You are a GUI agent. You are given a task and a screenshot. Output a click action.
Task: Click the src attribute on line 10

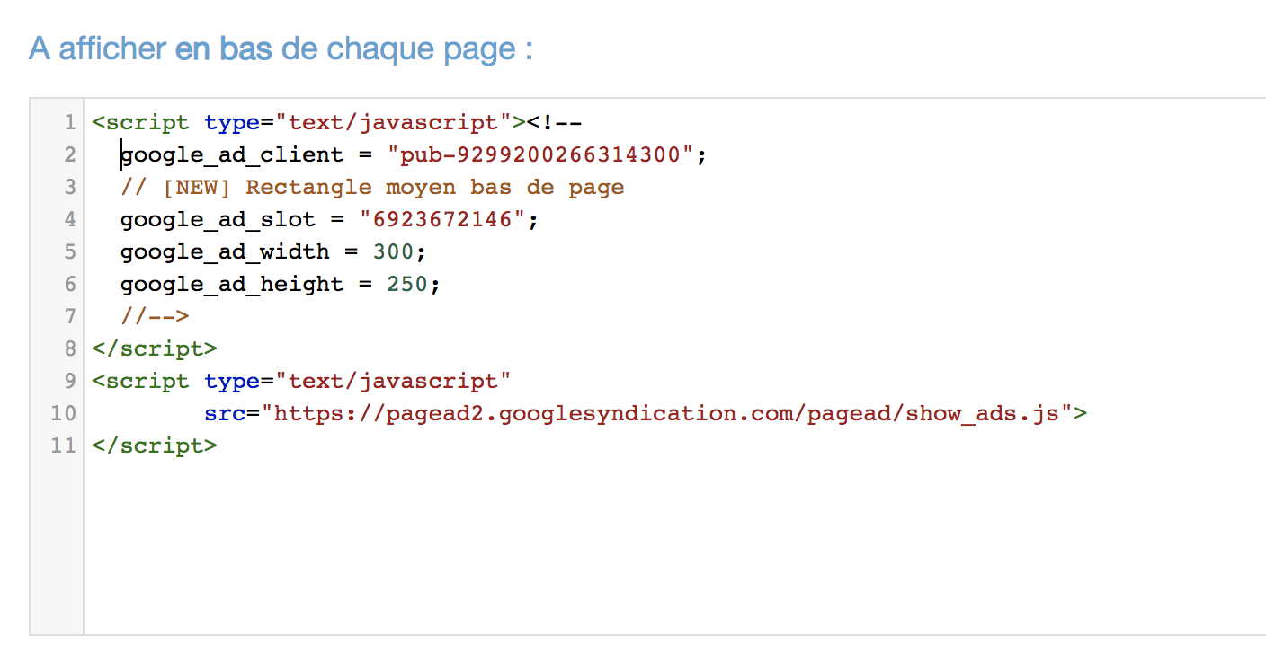point(225,413)
